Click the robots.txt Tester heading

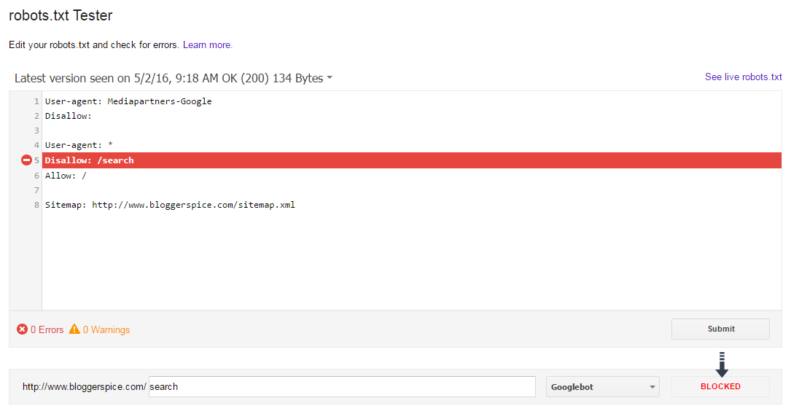[x=61, y=15]
